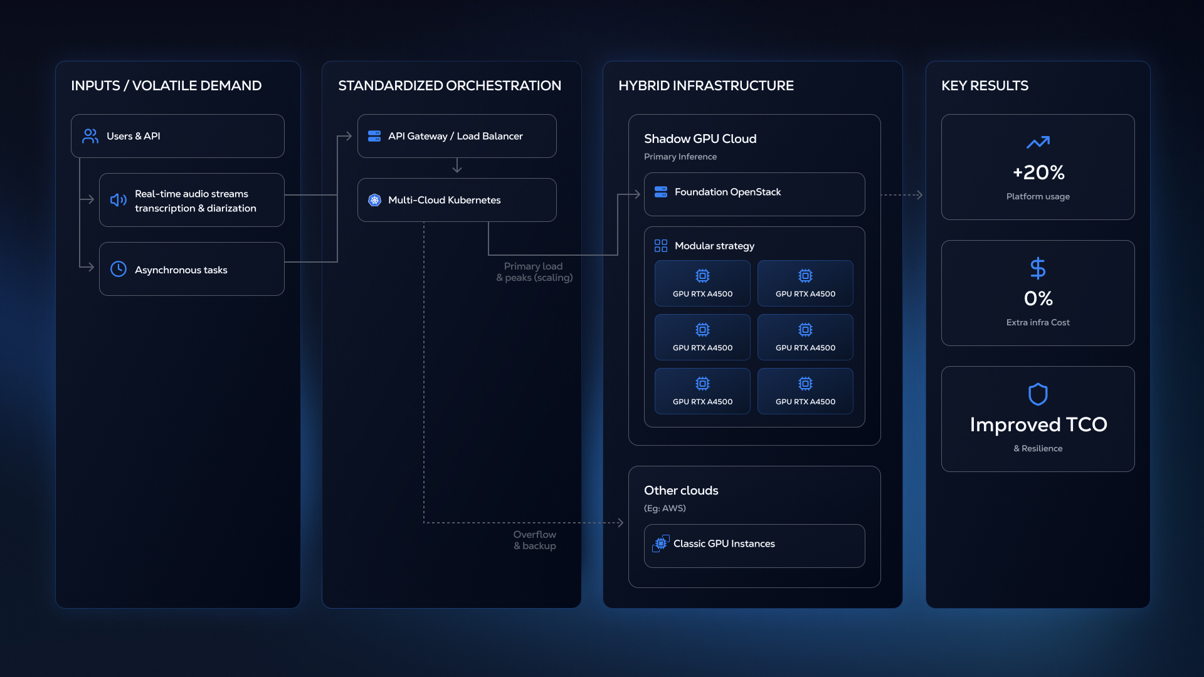Image resolution: width=1204 pixels, height=677 pixels.
Task: Select the Asynchronous tasks card
Action: (x=191, y=269)
